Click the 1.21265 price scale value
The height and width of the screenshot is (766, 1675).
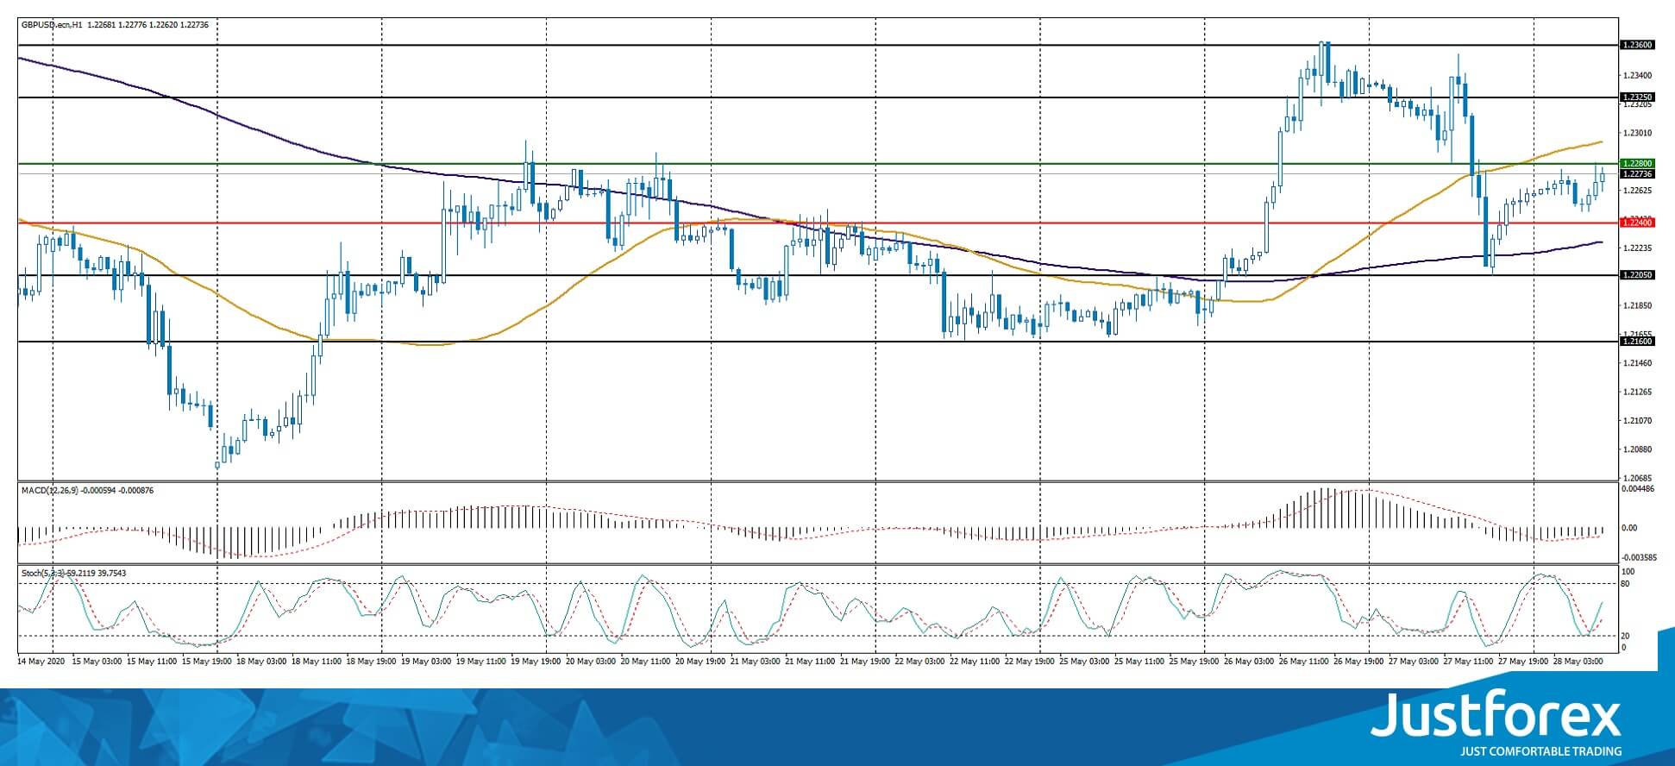tap(1637, 392)
